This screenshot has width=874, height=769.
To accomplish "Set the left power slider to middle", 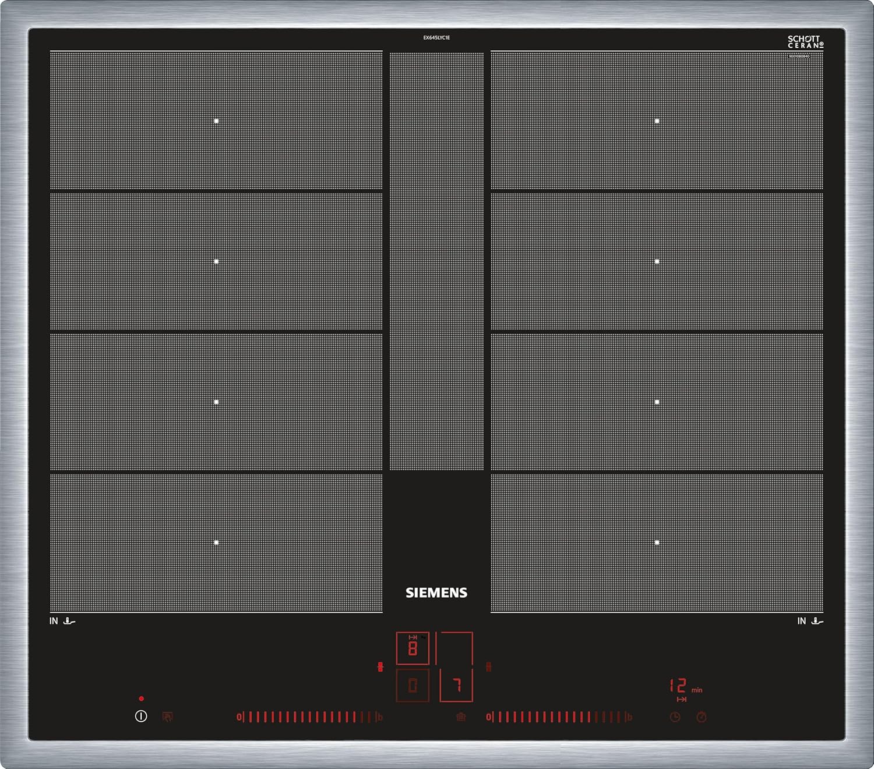I will 309,717.
